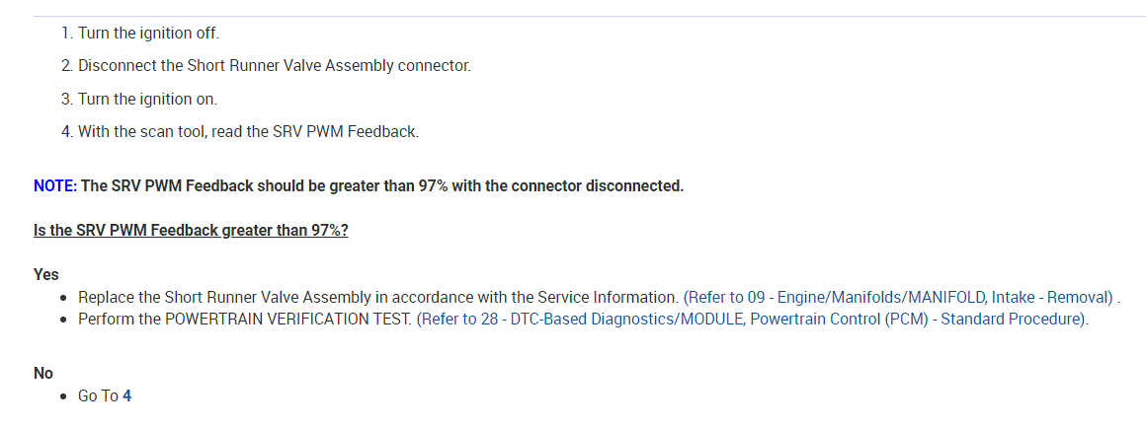The image size is (1146, 429).
Task: Select the read SRV PWM Feedback step
Action: pos(248,131)
